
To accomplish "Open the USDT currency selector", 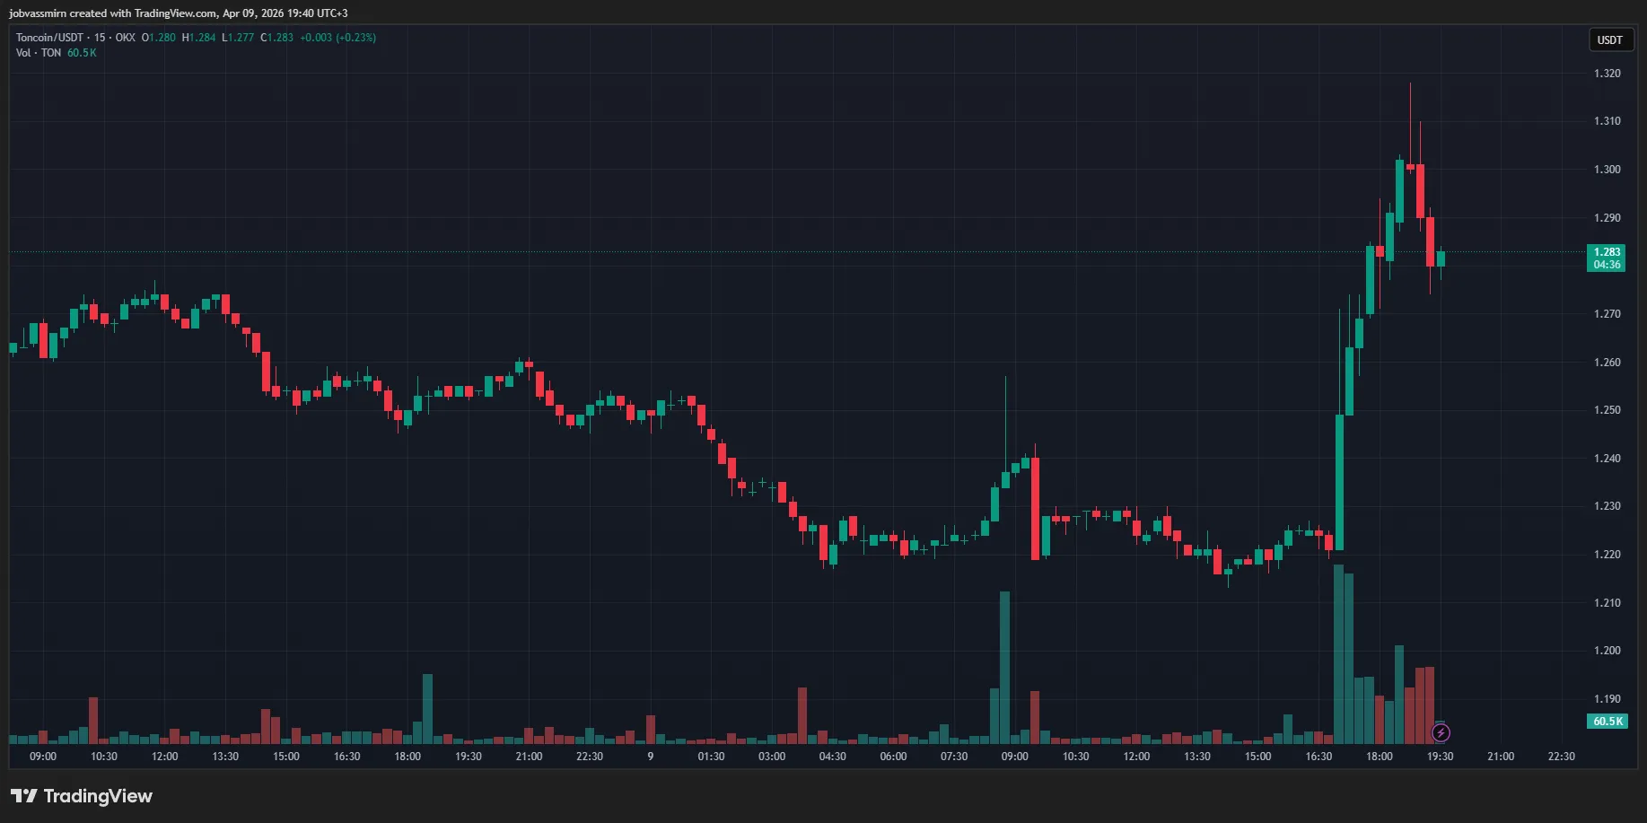I will (1609, 40).
